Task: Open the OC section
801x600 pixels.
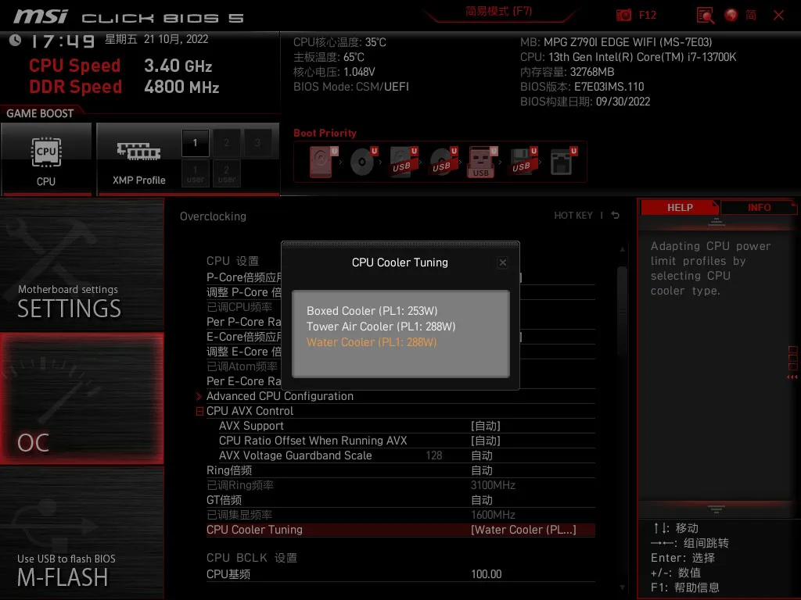Action: (81, 398)
